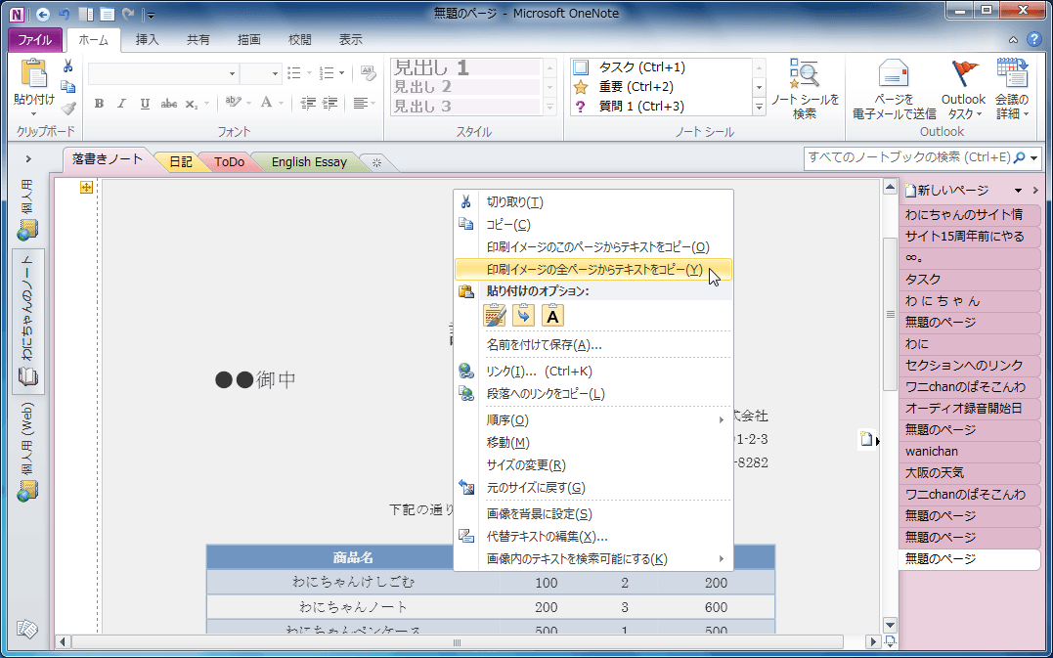
Task: Click the OneNote help question icon
Action: (x=1034, y=40)
